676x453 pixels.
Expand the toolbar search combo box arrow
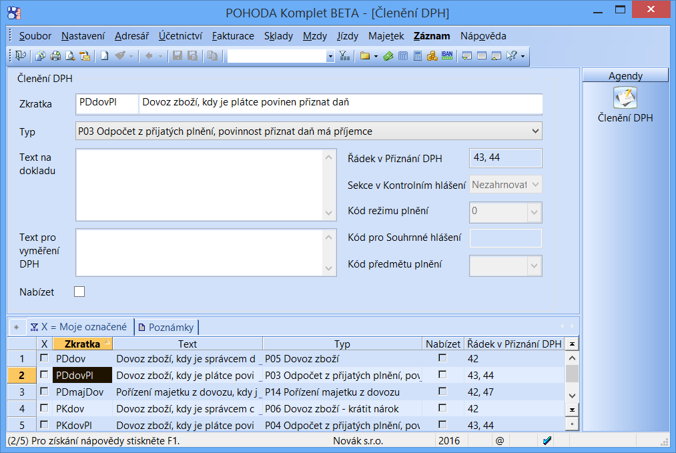tap(330, 56)
